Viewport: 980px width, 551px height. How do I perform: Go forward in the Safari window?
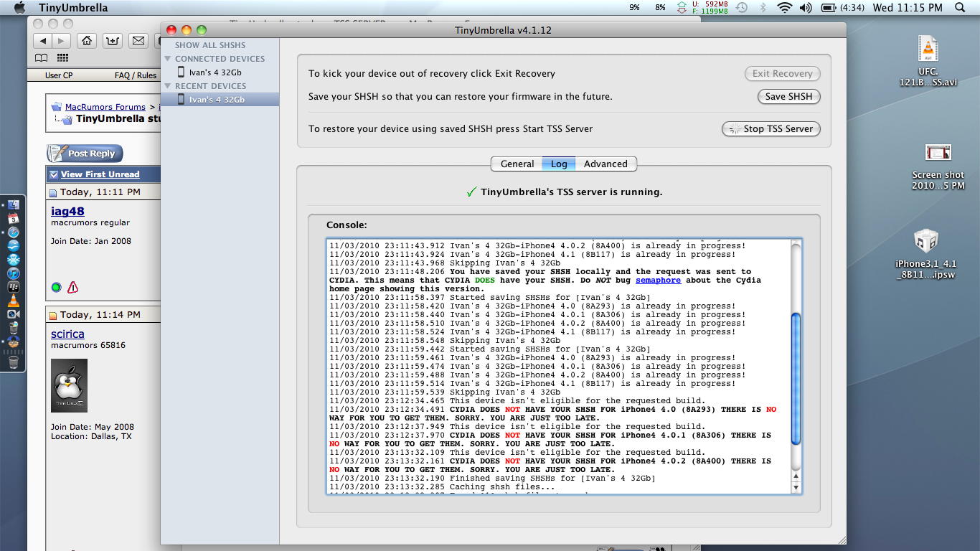(x=62, y=41)
